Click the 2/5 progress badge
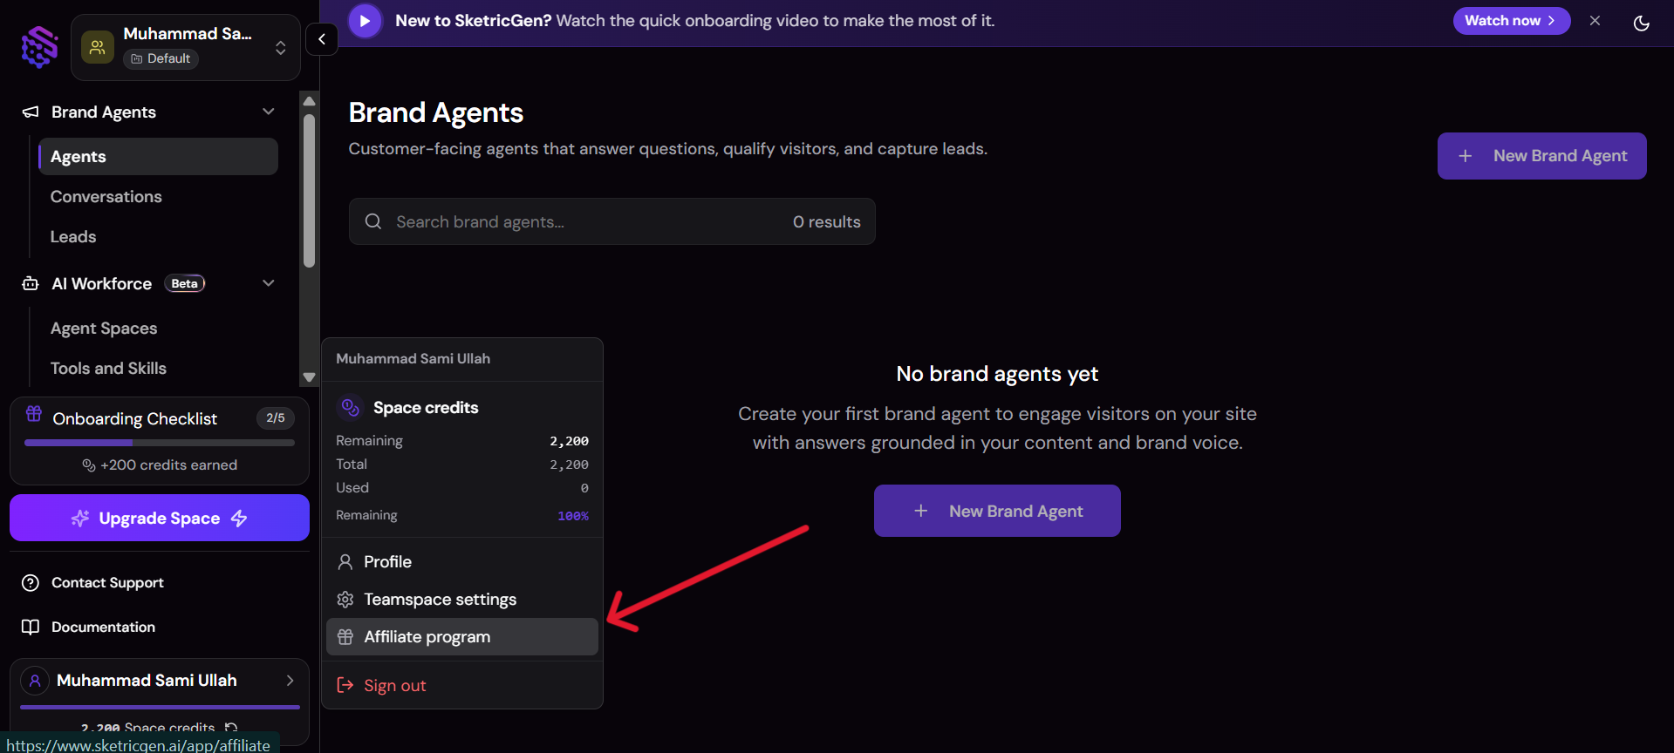The width and height of the screenshot is (1674, 753). click(x=276, y=418)
